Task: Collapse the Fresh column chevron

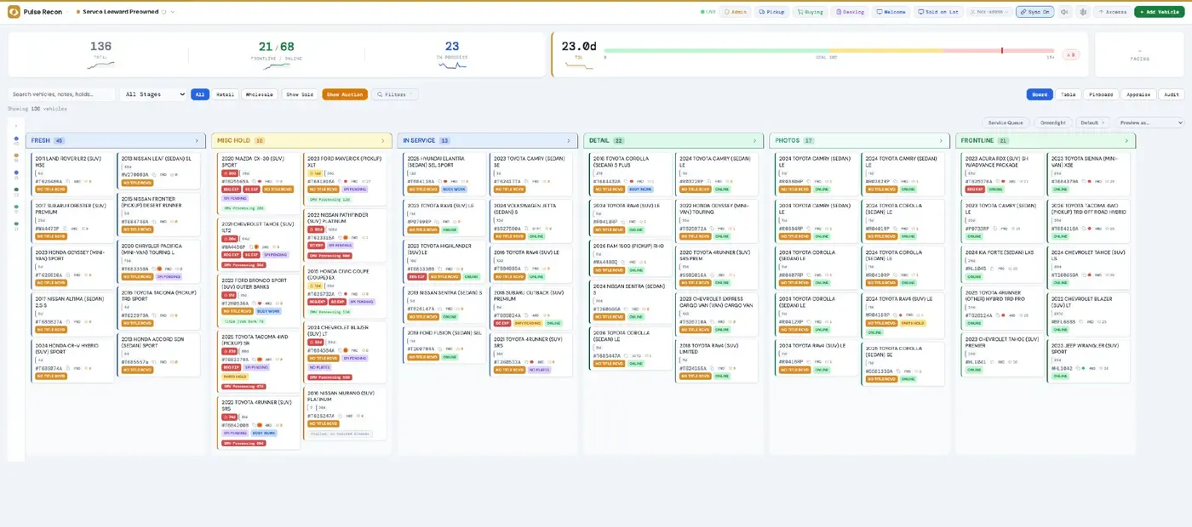Action: [197, 141]
